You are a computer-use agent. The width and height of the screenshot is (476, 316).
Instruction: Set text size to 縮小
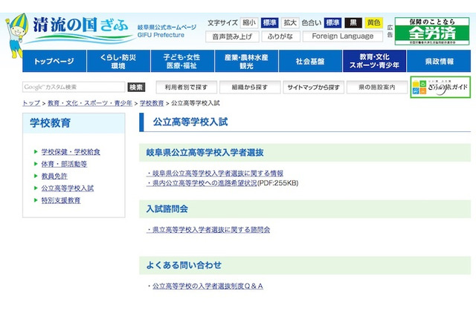[249, 23]
